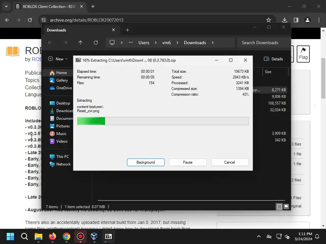The width and height of the screenshot is (326, 244).
Task: Open File Explorer from taskbar
Action: 39,236
